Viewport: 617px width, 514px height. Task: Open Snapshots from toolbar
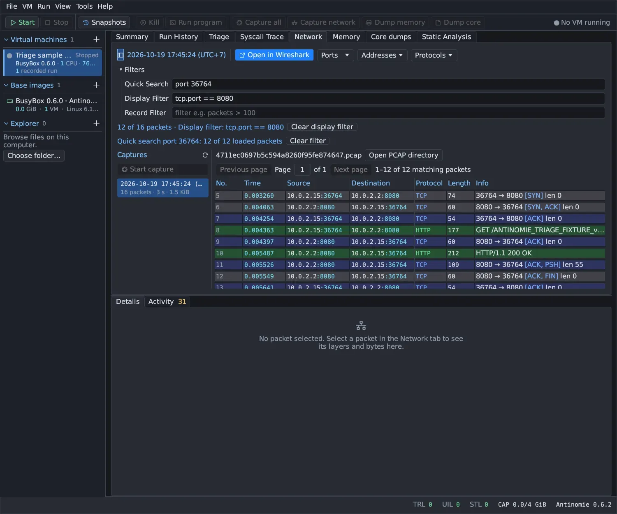point(104,22)
